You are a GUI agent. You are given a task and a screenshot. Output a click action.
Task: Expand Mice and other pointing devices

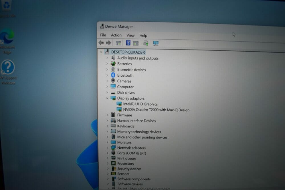coord(107,137)
